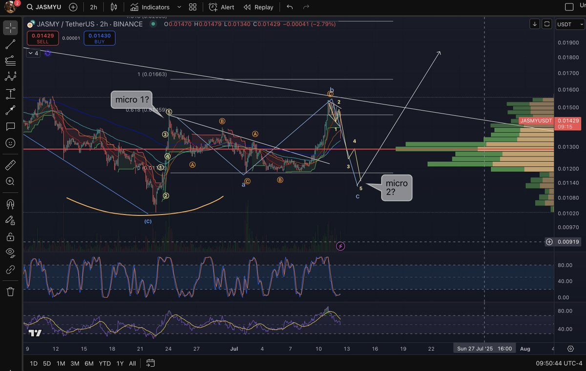Select the 1D date range

(34, 363)
